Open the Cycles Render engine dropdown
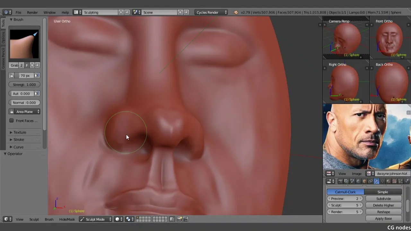Screen dimensions: 411x231 212,12
